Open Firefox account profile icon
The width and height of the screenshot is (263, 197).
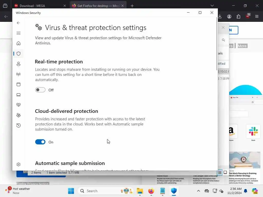point(229,16)
